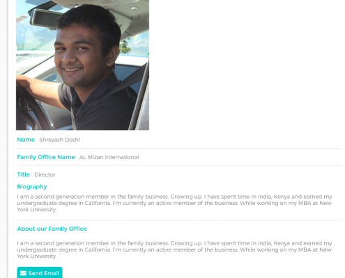Click Kenya in About our Family Office text
Screen dimensions: 345x278
[x=282, y=243]
